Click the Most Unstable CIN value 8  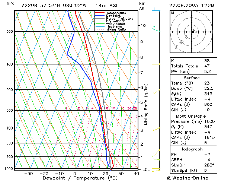pyautogui.click(x=205, y=143)
